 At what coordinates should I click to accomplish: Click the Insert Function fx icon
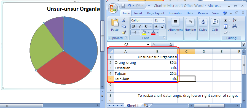coord(171,45)
